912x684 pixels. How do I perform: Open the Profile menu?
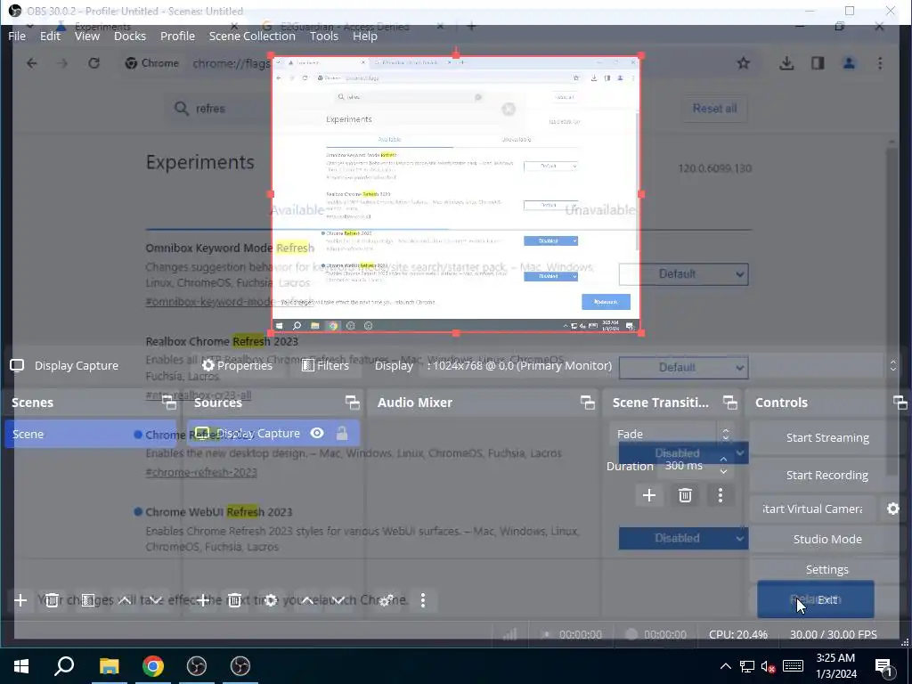click(x=177, y=36)
